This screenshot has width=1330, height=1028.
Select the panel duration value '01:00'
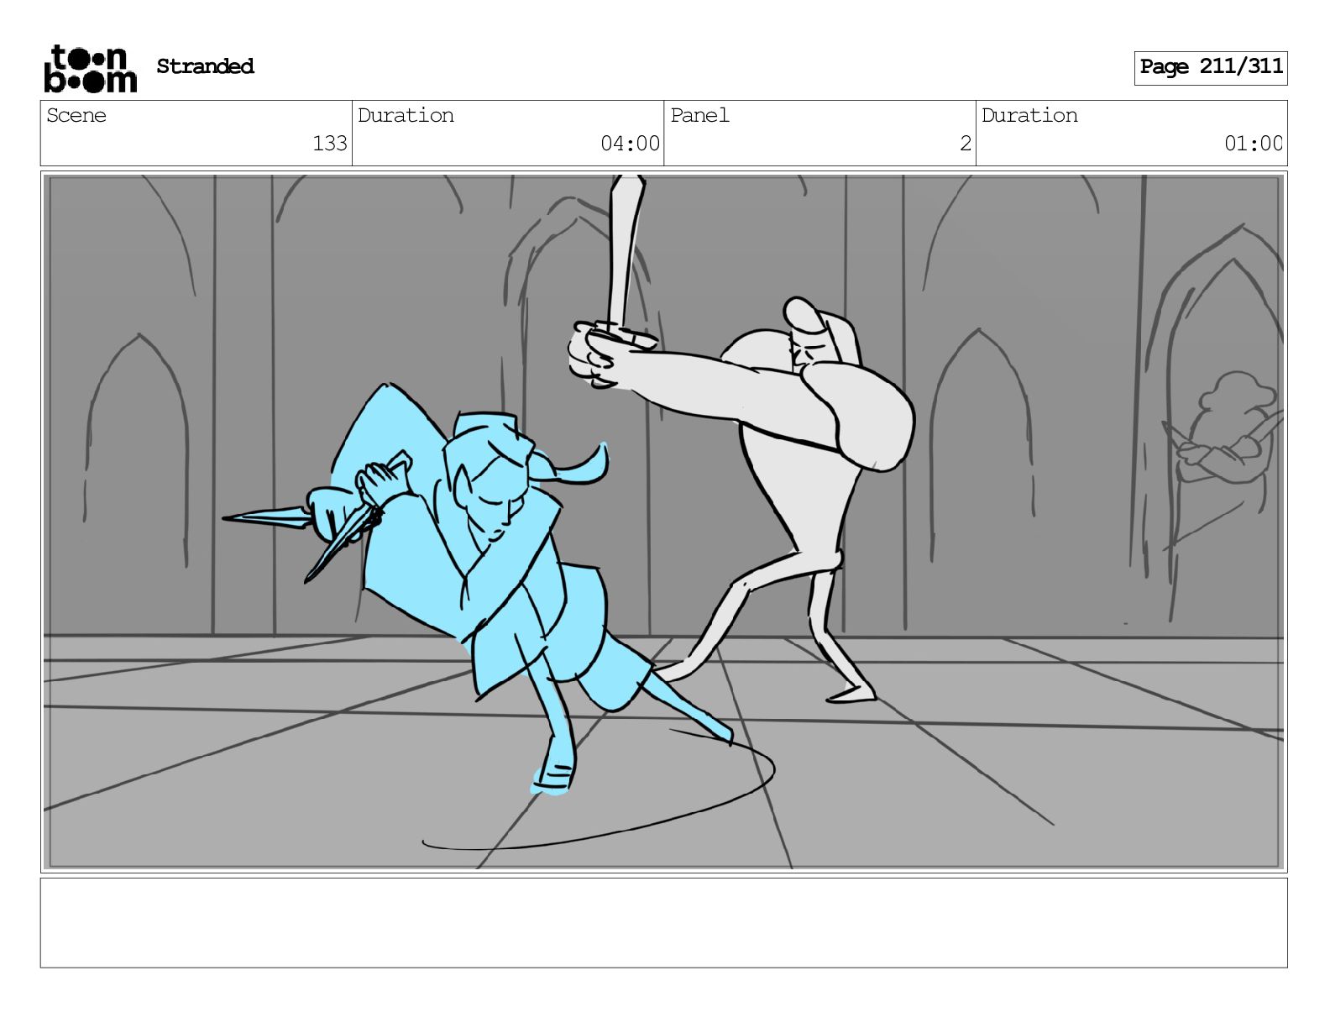(x=1253, y=144)
